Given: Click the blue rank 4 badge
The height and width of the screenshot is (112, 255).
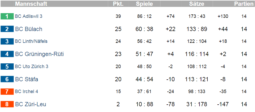Looking at the screenshot, I should [7, 54].
